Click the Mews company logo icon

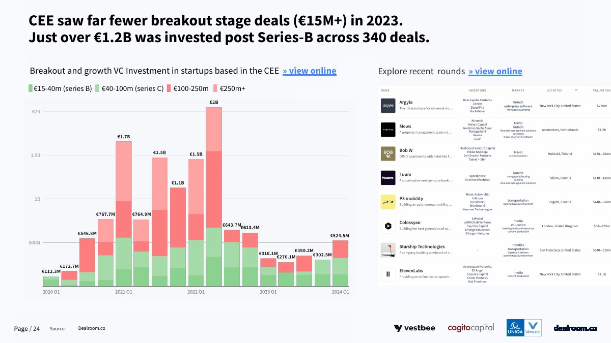388,130
